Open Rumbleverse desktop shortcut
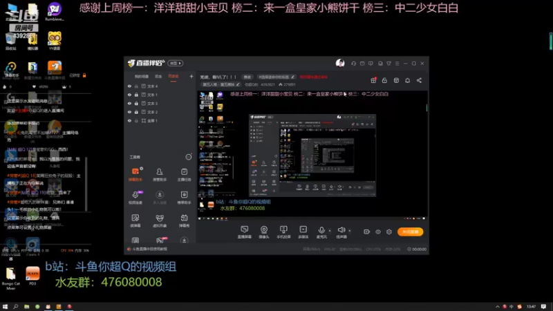Viewport: 553px width, 311px height. click(x=55, y=12)
